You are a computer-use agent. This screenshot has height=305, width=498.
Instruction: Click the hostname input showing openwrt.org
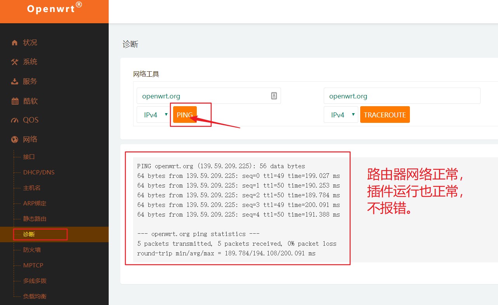pyautogui.click(x=202, y=95)
